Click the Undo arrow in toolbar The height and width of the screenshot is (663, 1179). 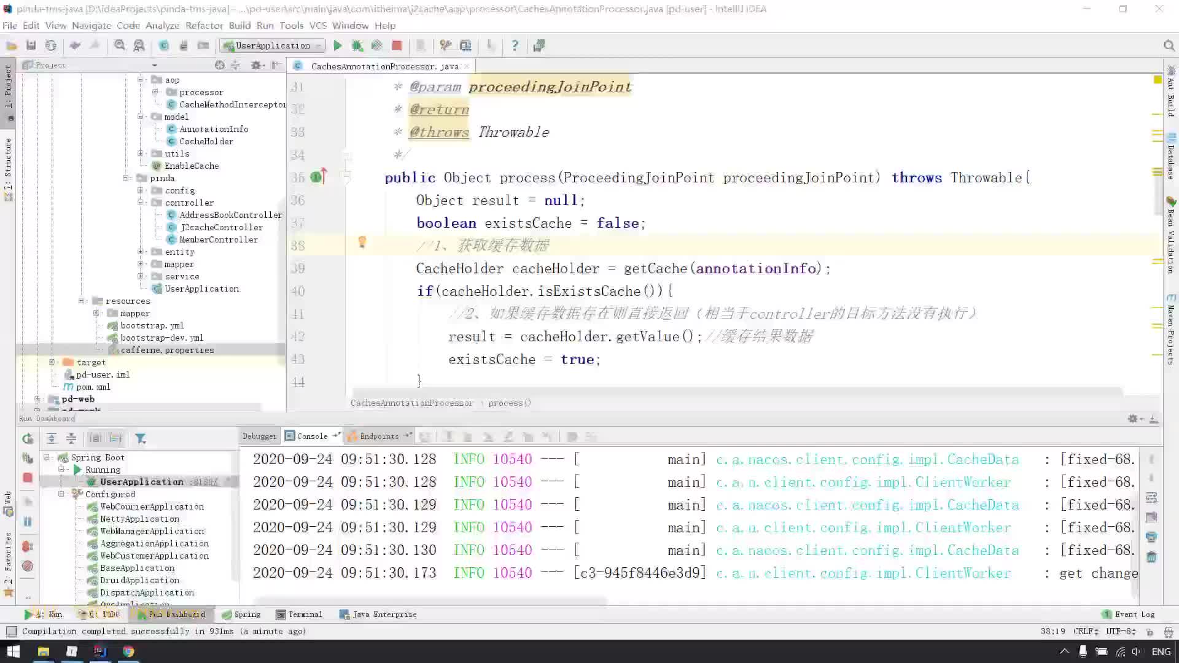(x=75, y=45)
